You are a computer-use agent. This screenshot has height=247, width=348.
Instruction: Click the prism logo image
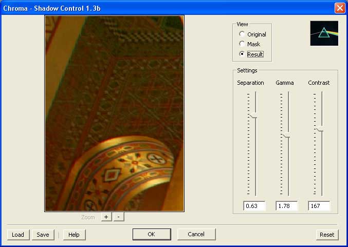[x=324, y=33]
